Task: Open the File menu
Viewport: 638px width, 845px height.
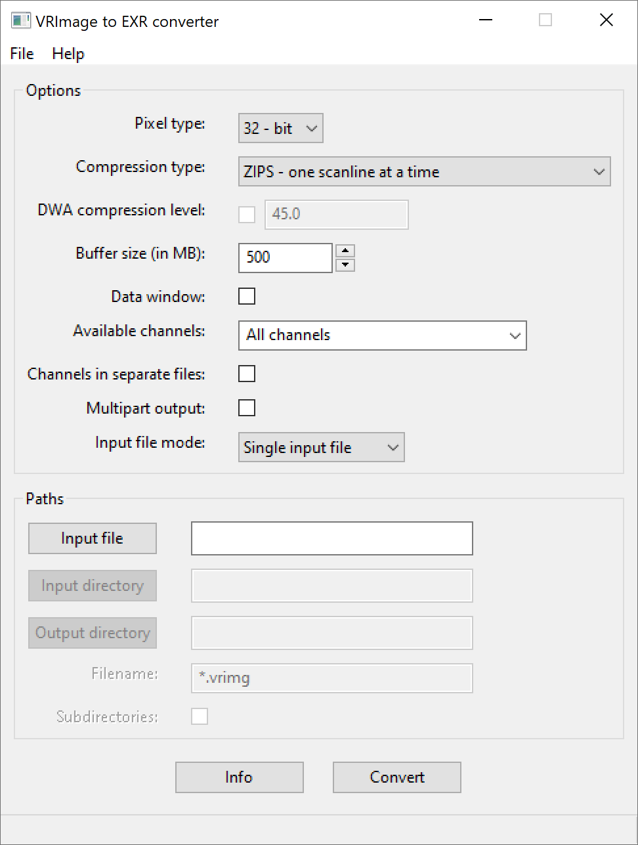Action: tap(21, 53)
